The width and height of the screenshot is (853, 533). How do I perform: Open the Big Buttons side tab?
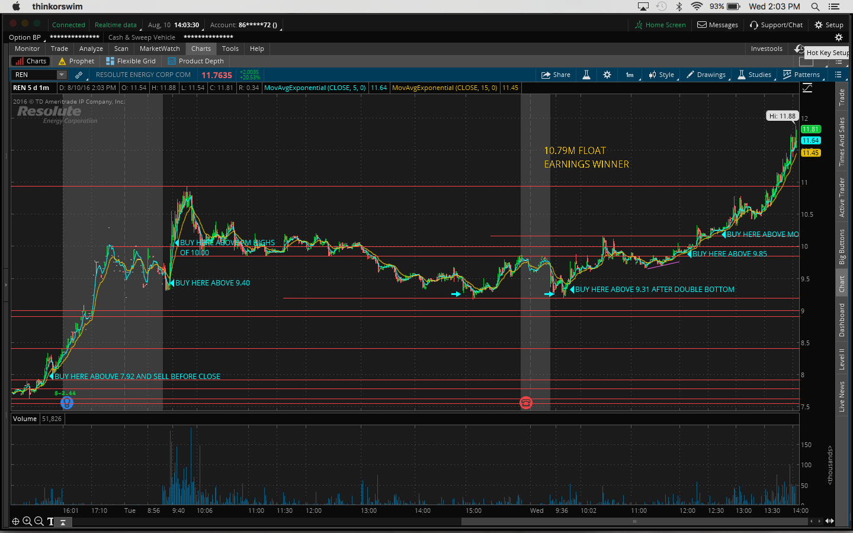coord(842,246)
